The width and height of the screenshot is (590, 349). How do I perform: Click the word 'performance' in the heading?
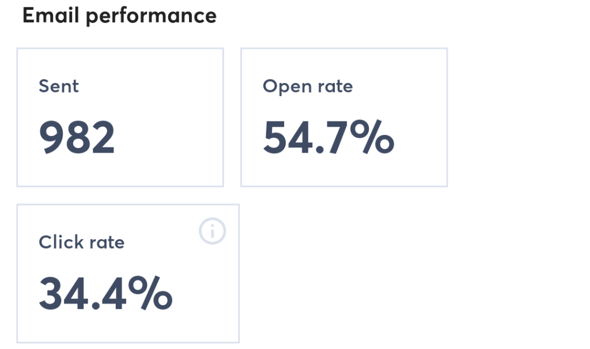152,16
